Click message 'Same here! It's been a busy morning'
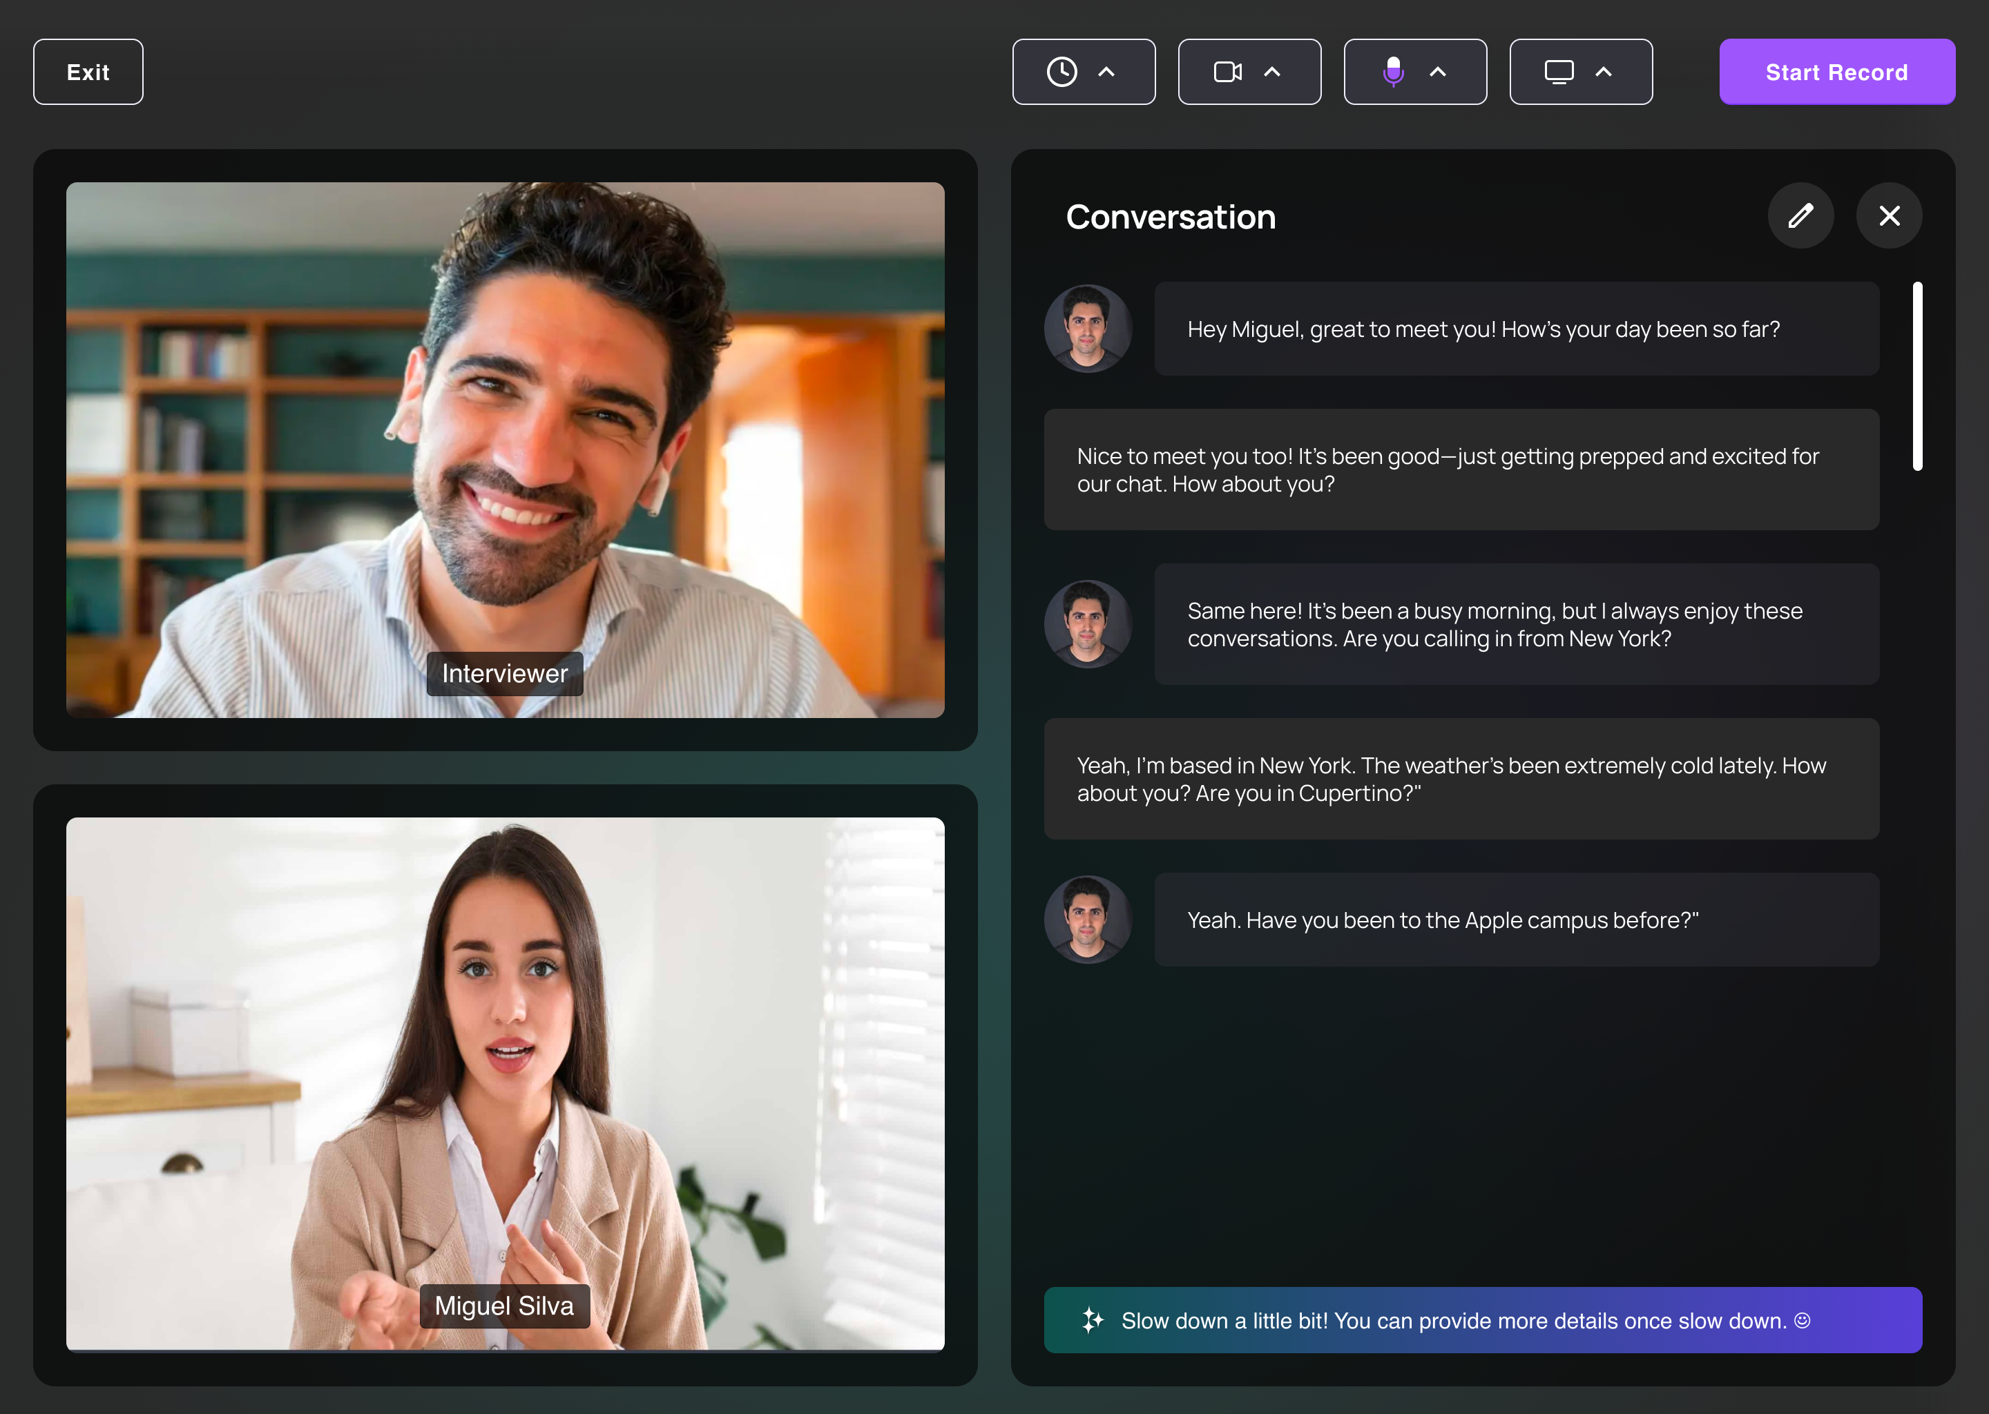This screenshot has height=1414, width=1989. coord(1516,624)
